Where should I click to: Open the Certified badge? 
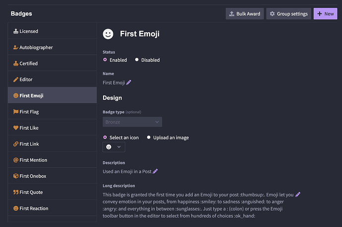coord(53,64)
